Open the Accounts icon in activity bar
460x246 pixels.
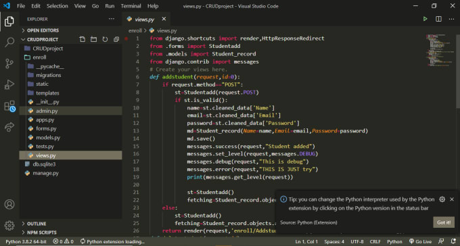(x=9, y=204)
